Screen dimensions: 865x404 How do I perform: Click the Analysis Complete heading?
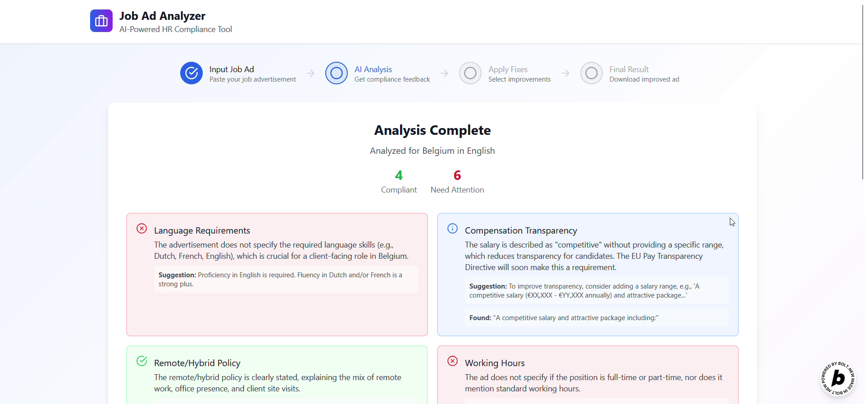tap(432, 130)
